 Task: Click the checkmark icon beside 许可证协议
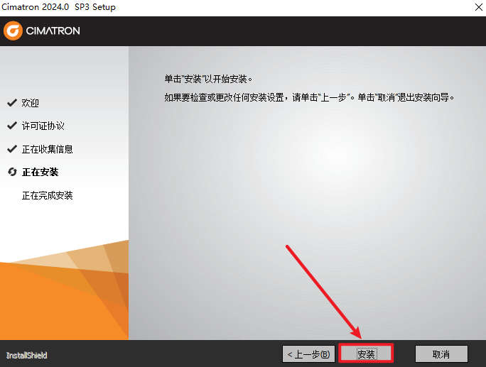point(11,126)
